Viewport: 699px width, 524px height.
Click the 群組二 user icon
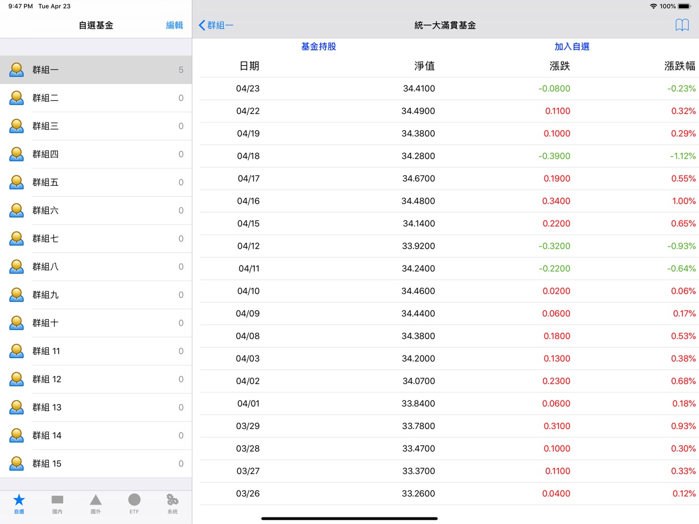pos(17,98)
